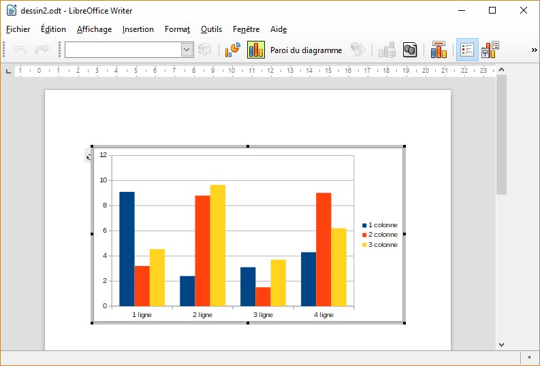Click the Paroi du diagramme button
The image size is (540, 366).
pos(306,50)
